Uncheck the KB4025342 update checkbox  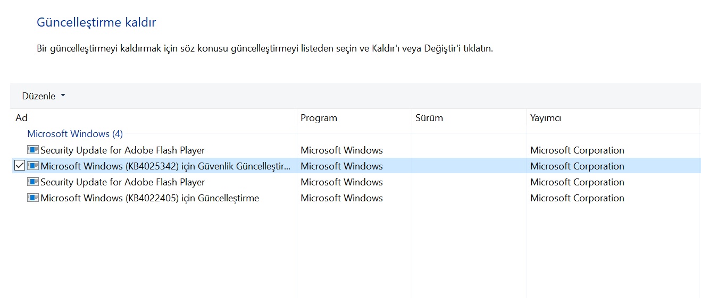point(19,166)
